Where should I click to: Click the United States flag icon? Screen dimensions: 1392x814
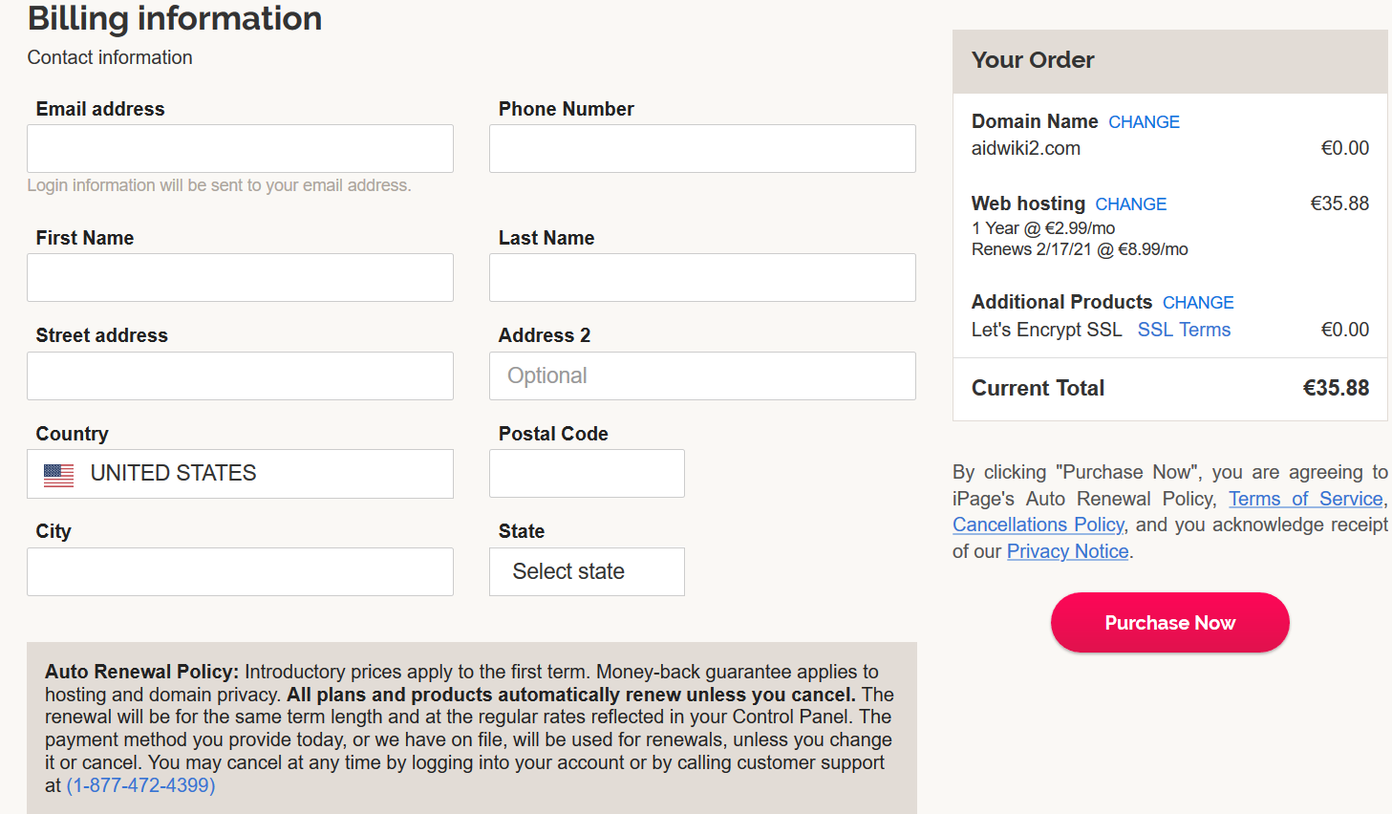59,475
